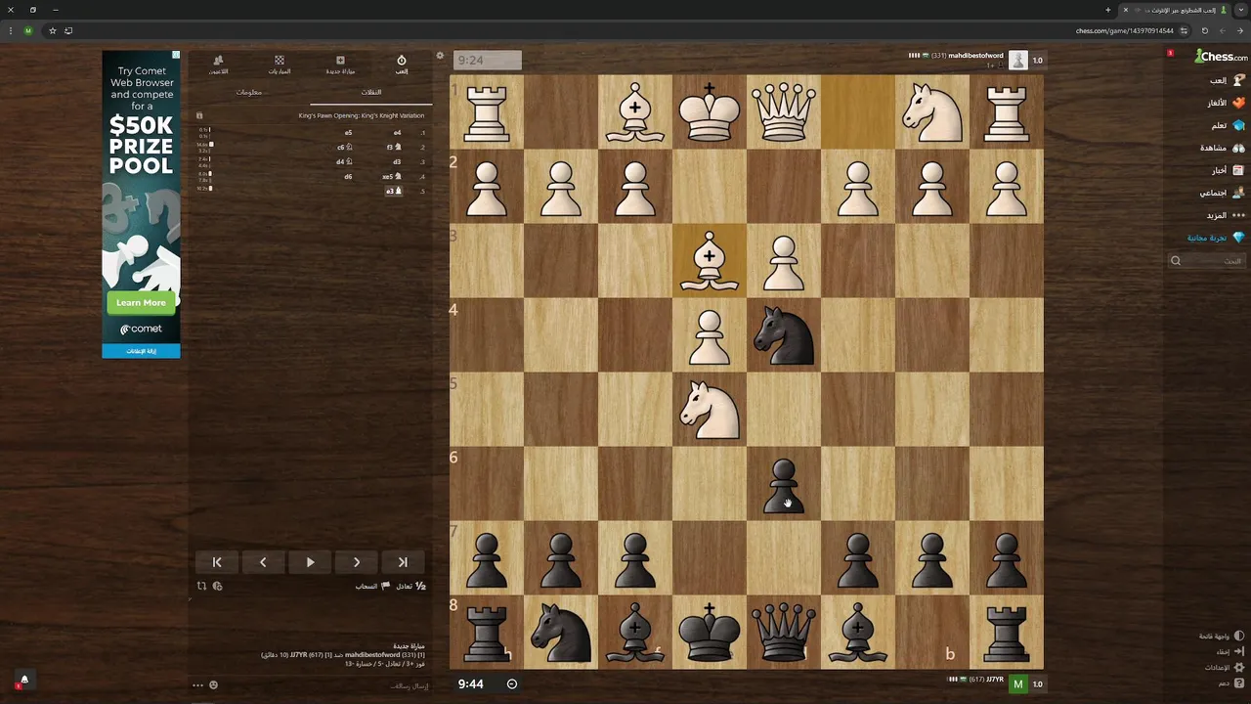Open the chat emoji smiley picker

pyautogui.click(x=213, y=684)
